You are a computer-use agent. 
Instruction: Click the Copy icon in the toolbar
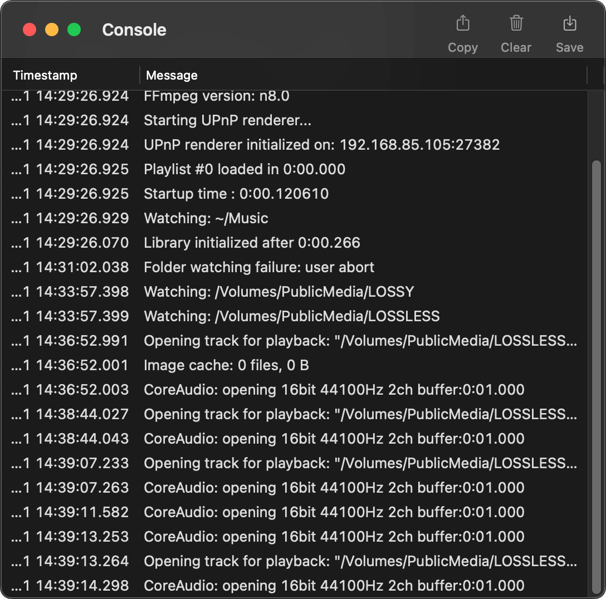(463, 24)
